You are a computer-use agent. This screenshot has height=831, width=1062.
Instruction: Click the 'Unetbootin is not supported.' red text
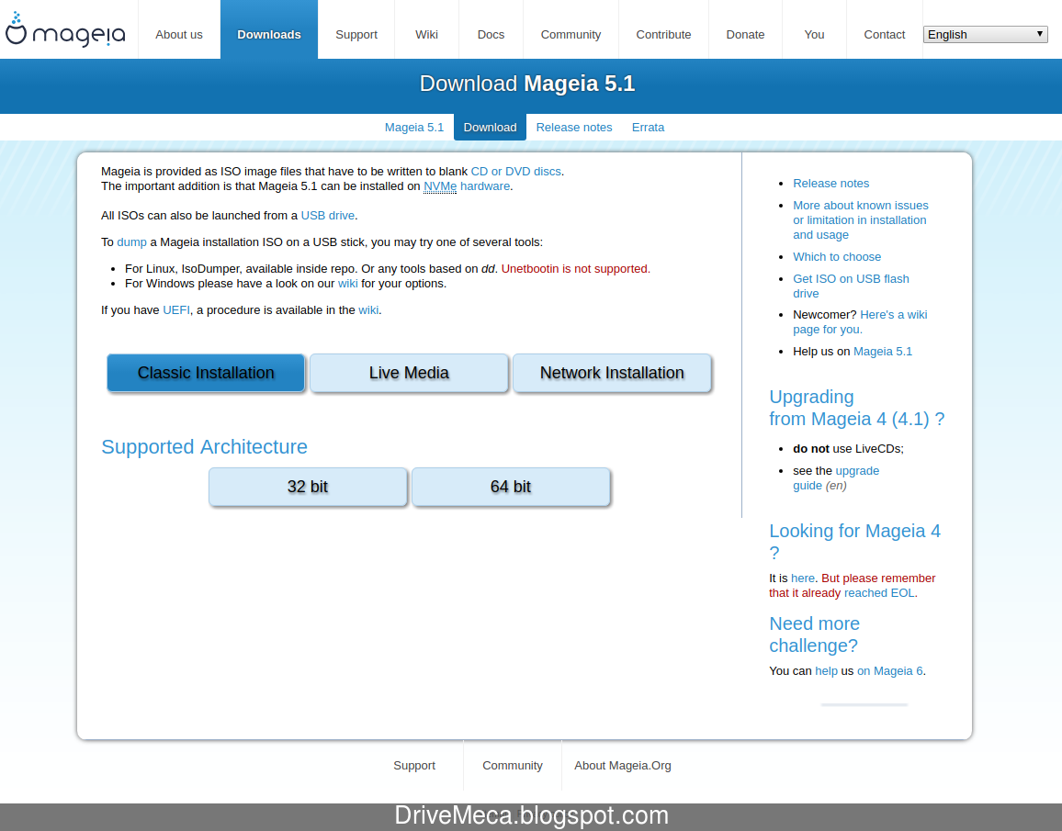(x=576, y=269)
